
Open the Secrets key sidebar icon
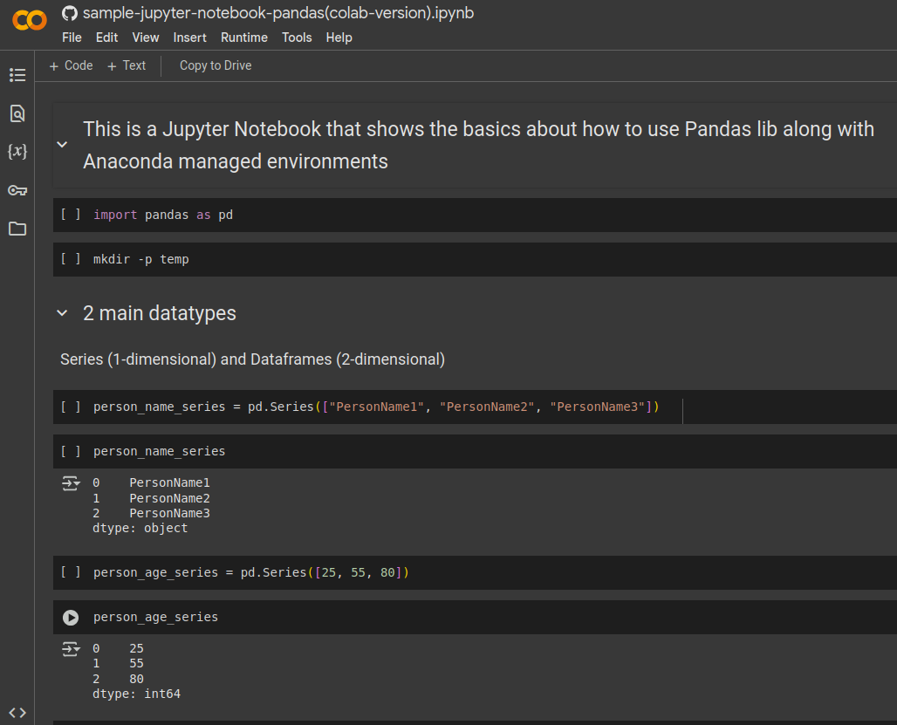pos(17,190)
